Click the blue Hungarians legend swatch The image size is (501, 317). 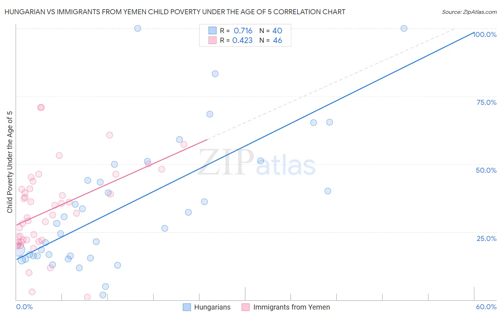click(187, 307)
